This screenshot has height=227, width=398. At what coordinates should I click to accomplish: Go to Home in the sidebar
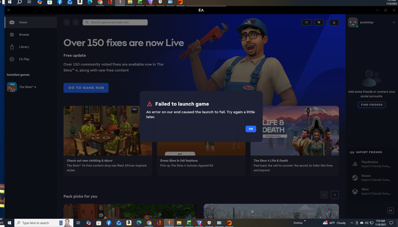click(22, 22)
